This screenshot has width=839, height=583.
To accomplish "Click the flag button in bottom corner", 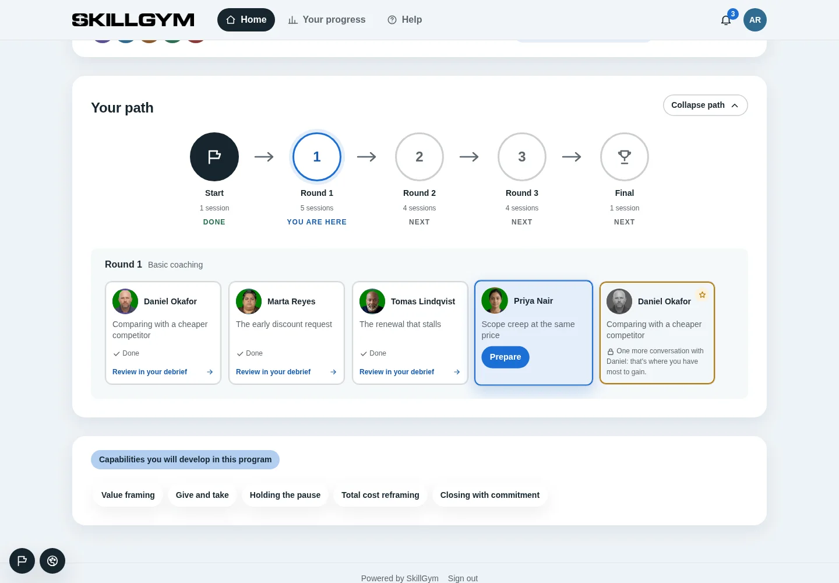I will click(x=22, y=561).
